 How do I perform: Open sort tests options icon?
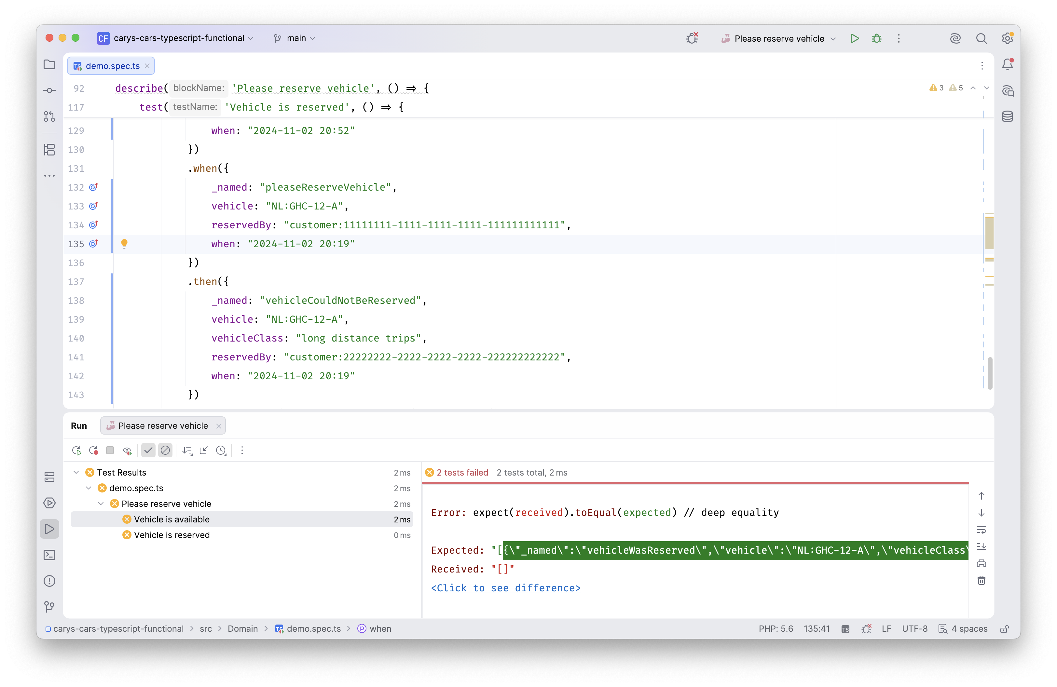pos(187,451)
